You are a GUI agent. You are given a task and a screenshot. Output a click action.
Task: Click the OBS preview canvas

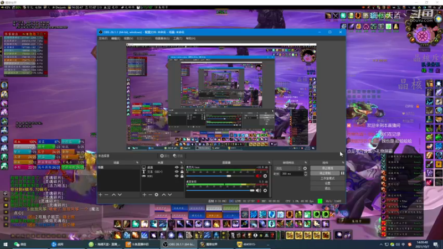(221, 96)
